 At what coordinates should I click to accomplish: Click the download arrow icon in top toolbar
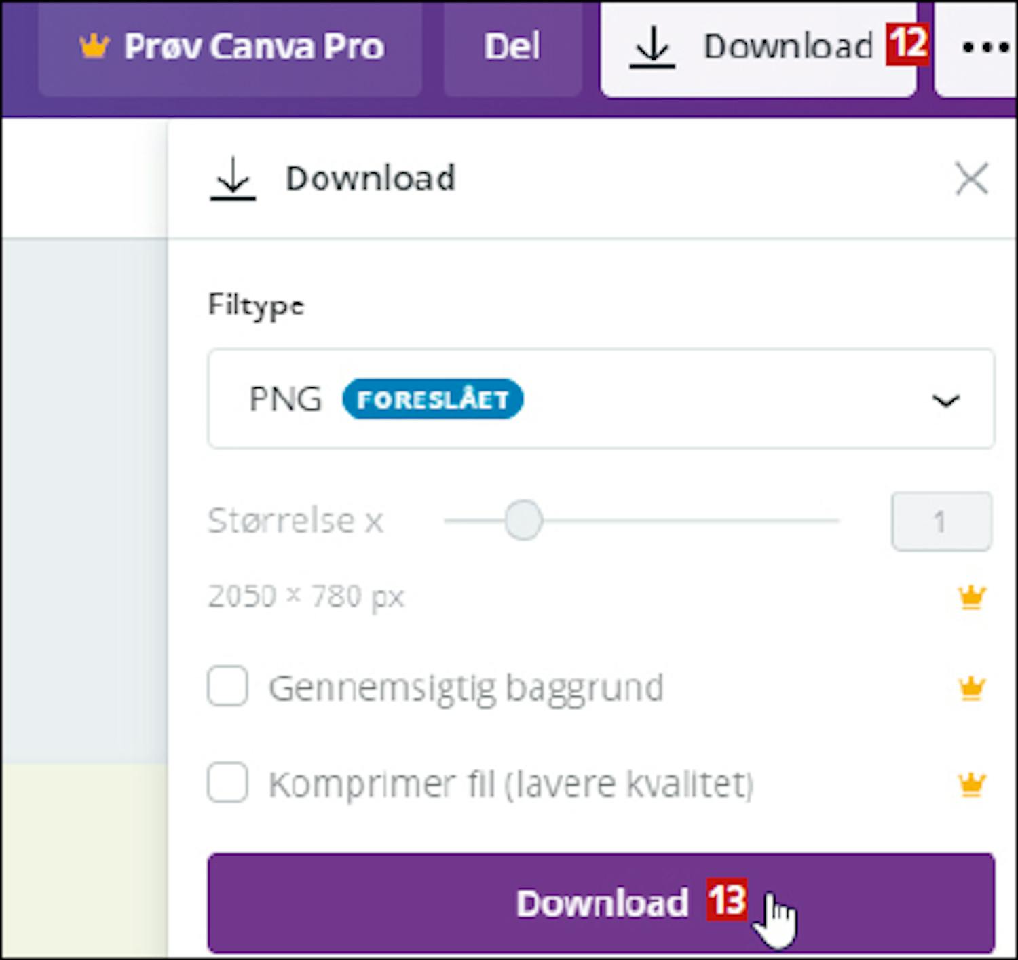pos(652,47)
